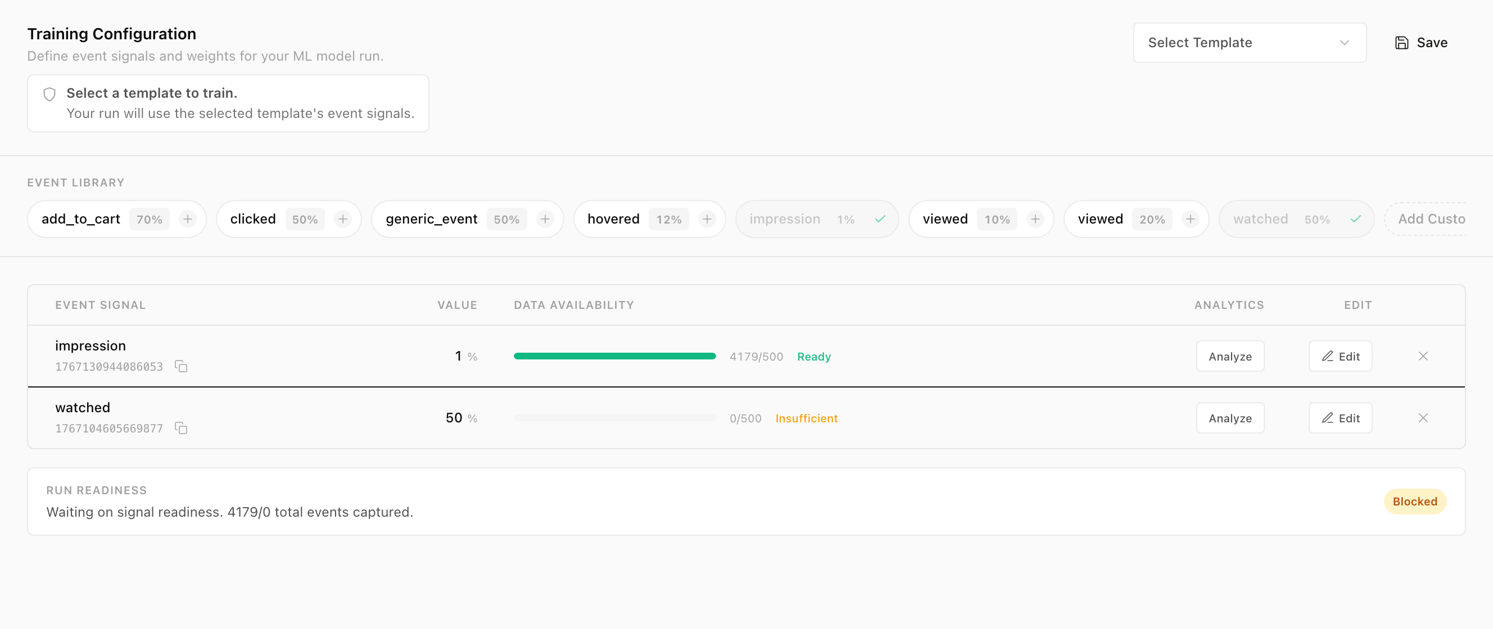Click the impression value field showing 1
Viewport: 1493px width, 629px height.
tap(458, 357)
